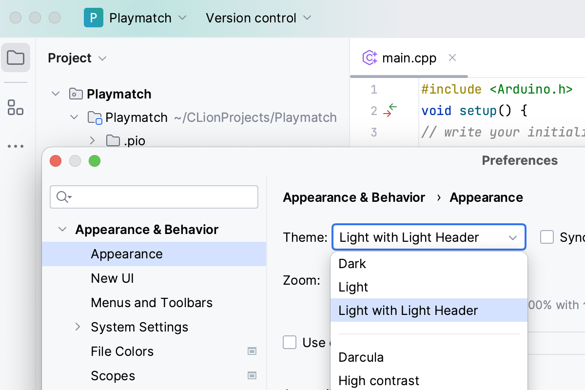Open the Version control dropdown menu
Screen dimensions: 585x390
pos(258,18)
